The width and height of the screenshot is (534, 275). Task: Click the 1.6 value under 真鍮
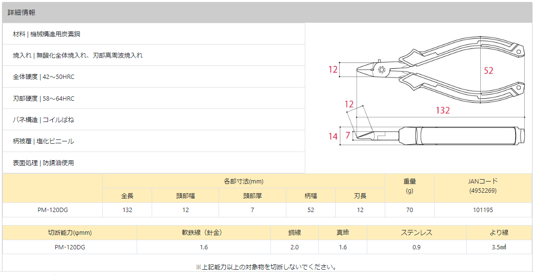343,247
